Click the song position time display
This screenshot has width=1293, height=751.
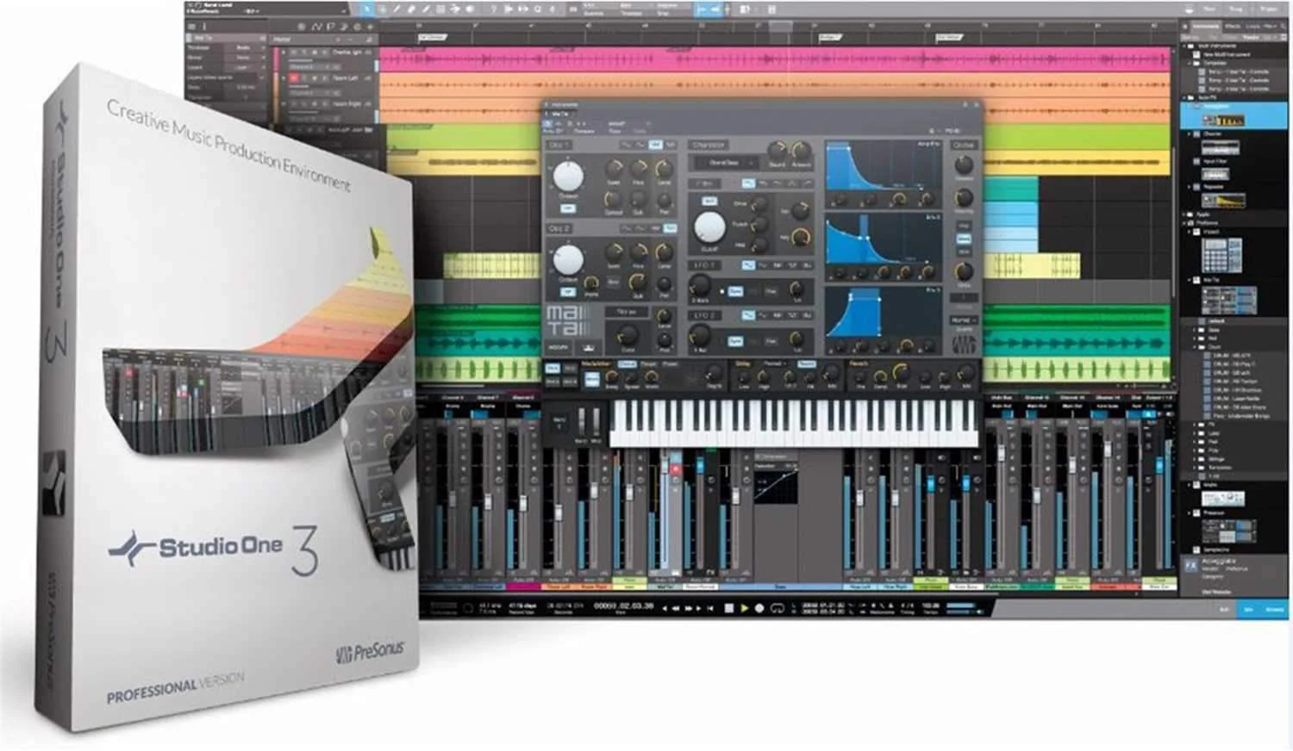click(623, 606)
